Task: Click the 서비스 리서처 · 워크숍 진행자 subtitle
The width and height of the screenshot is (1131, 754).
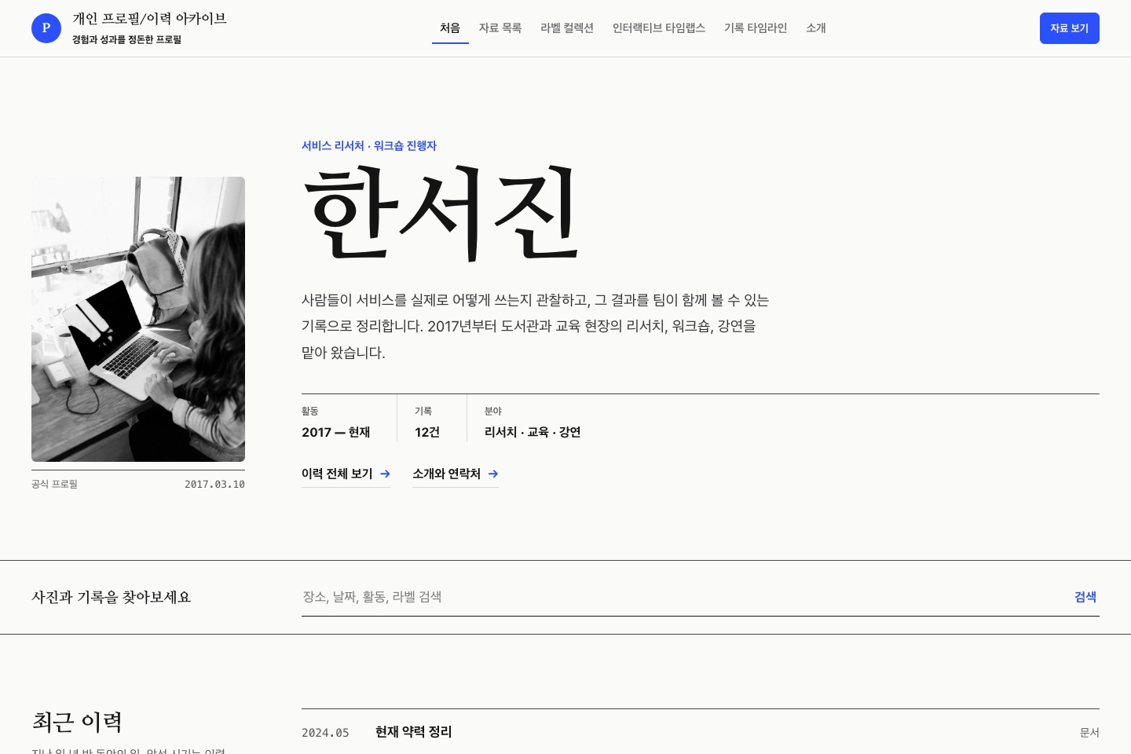Action: [x=369, y=145]
